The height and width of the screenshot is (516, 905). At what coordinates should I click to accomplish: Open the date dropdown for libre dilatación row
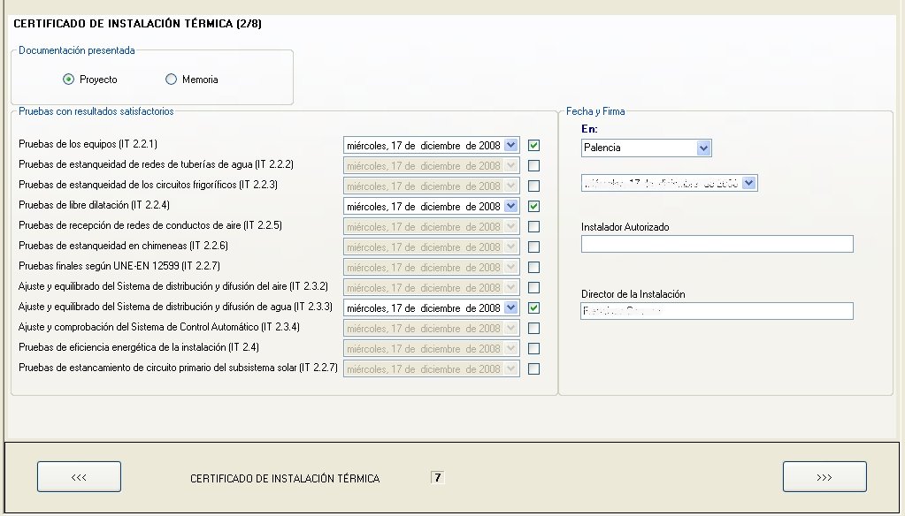point(510,207)
